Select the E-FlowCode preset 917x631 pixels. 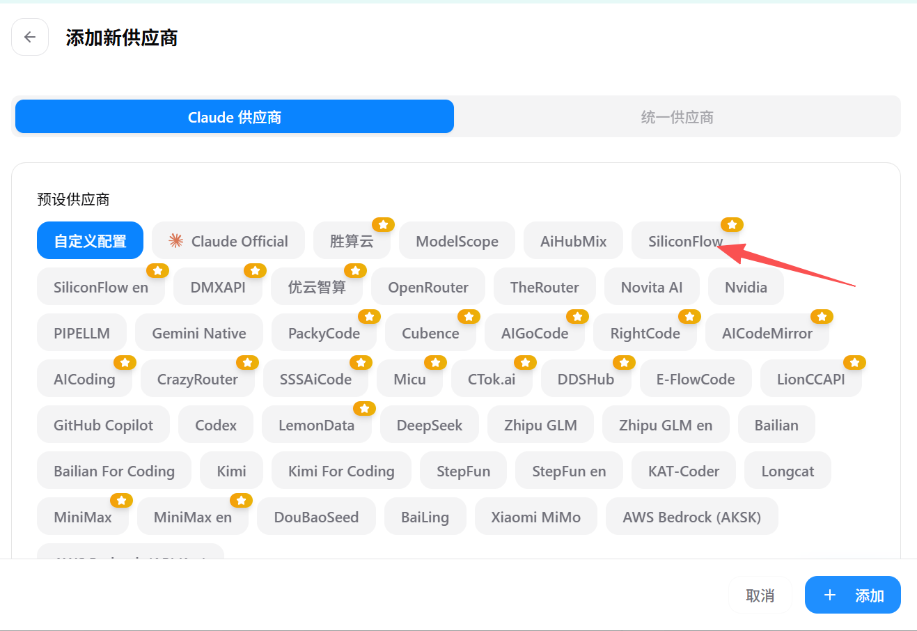coord(696,379)
